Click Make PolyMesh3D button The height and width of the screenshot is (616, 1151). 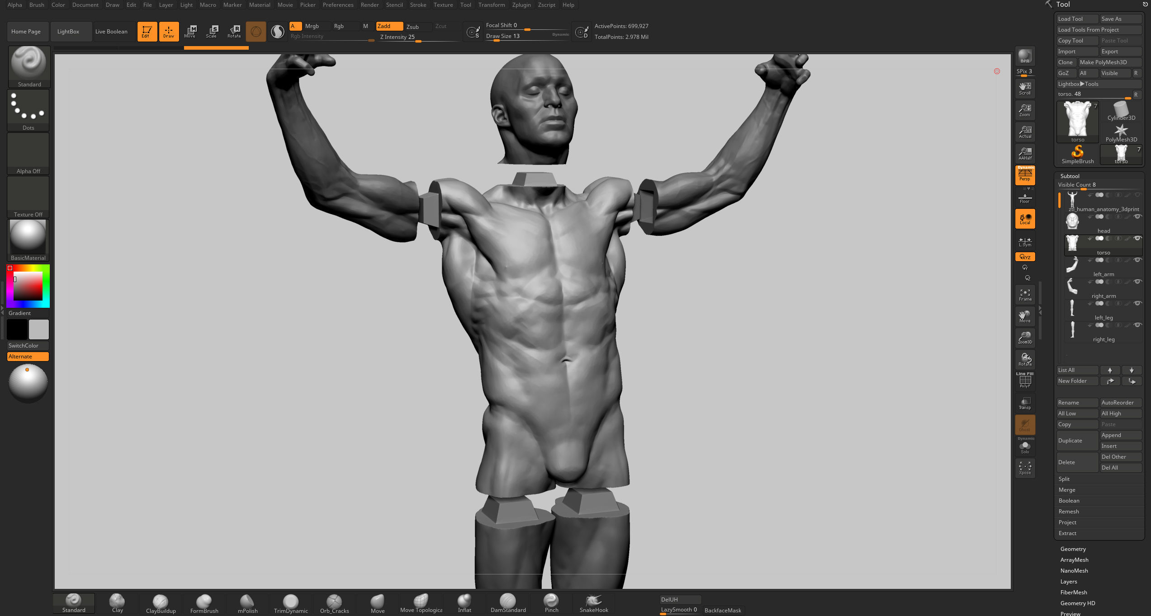point(1110,62)
